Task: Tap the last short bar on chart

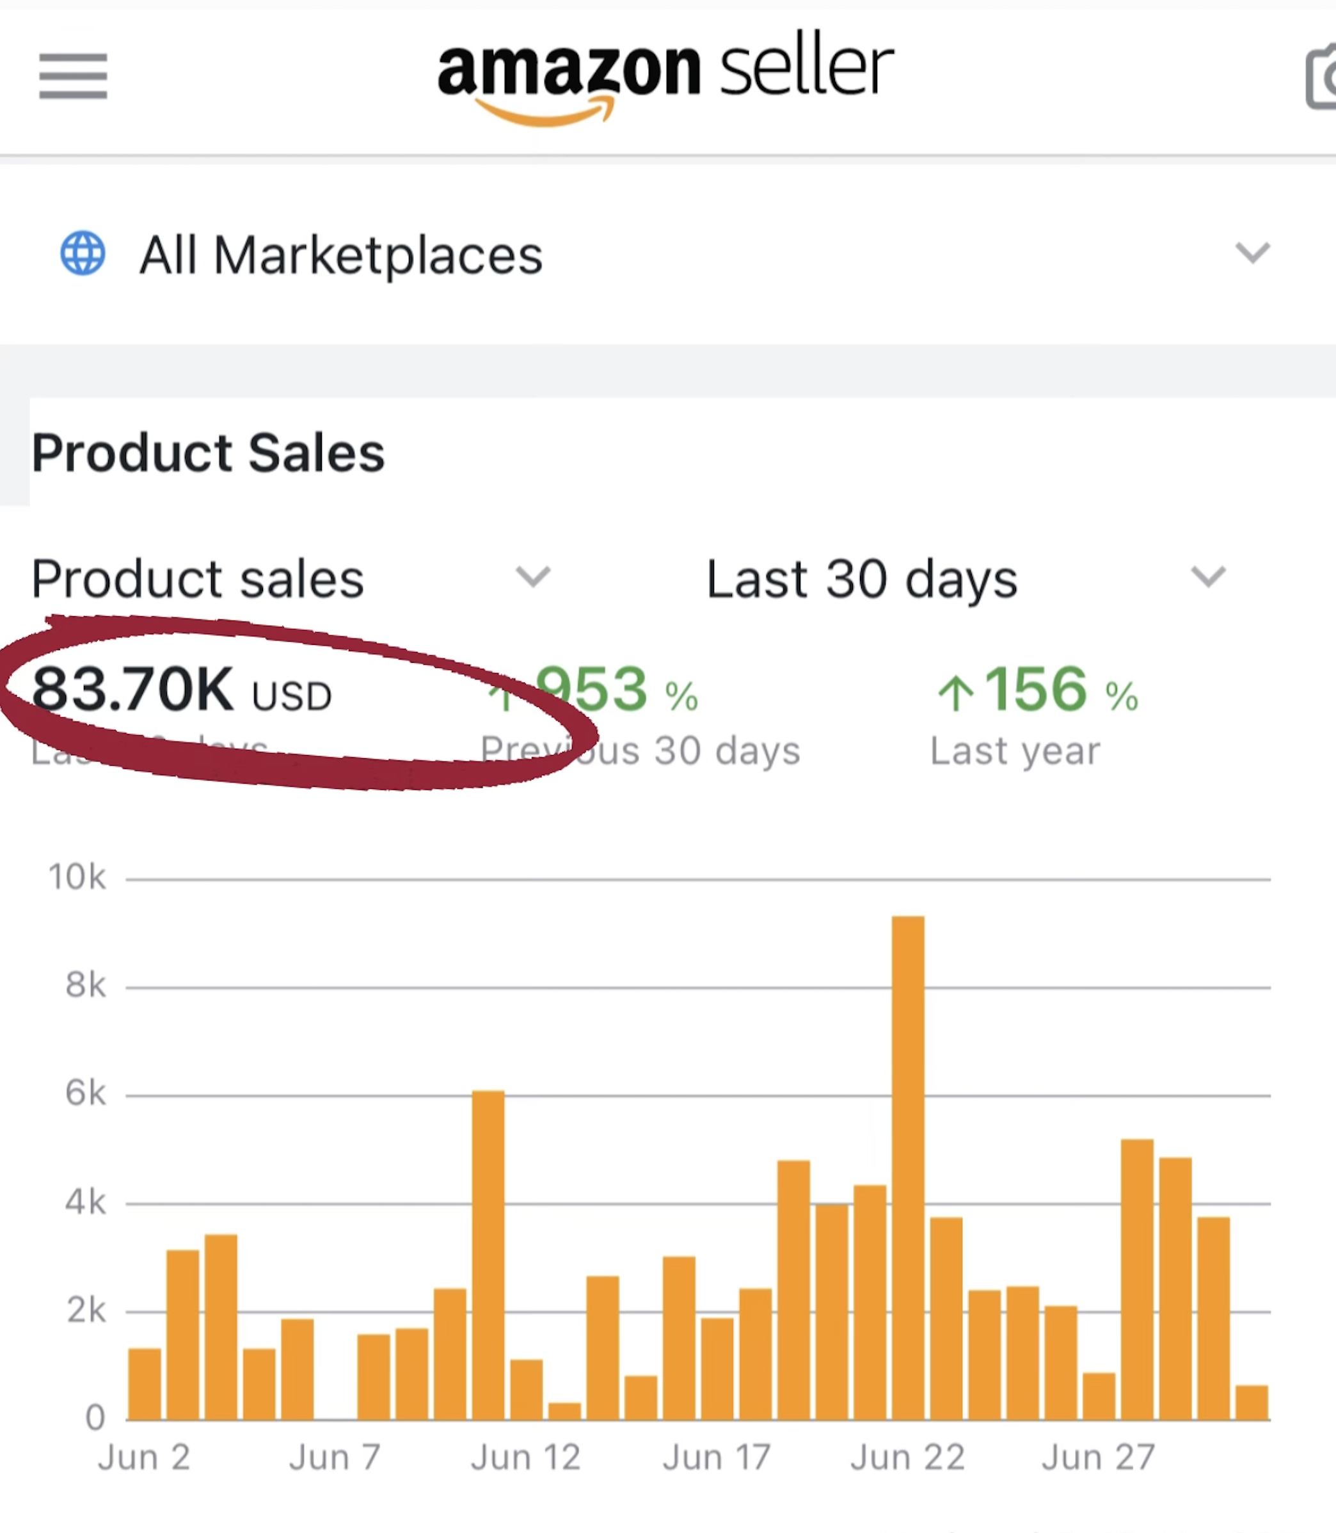Action: (x=1251, y=1402)
